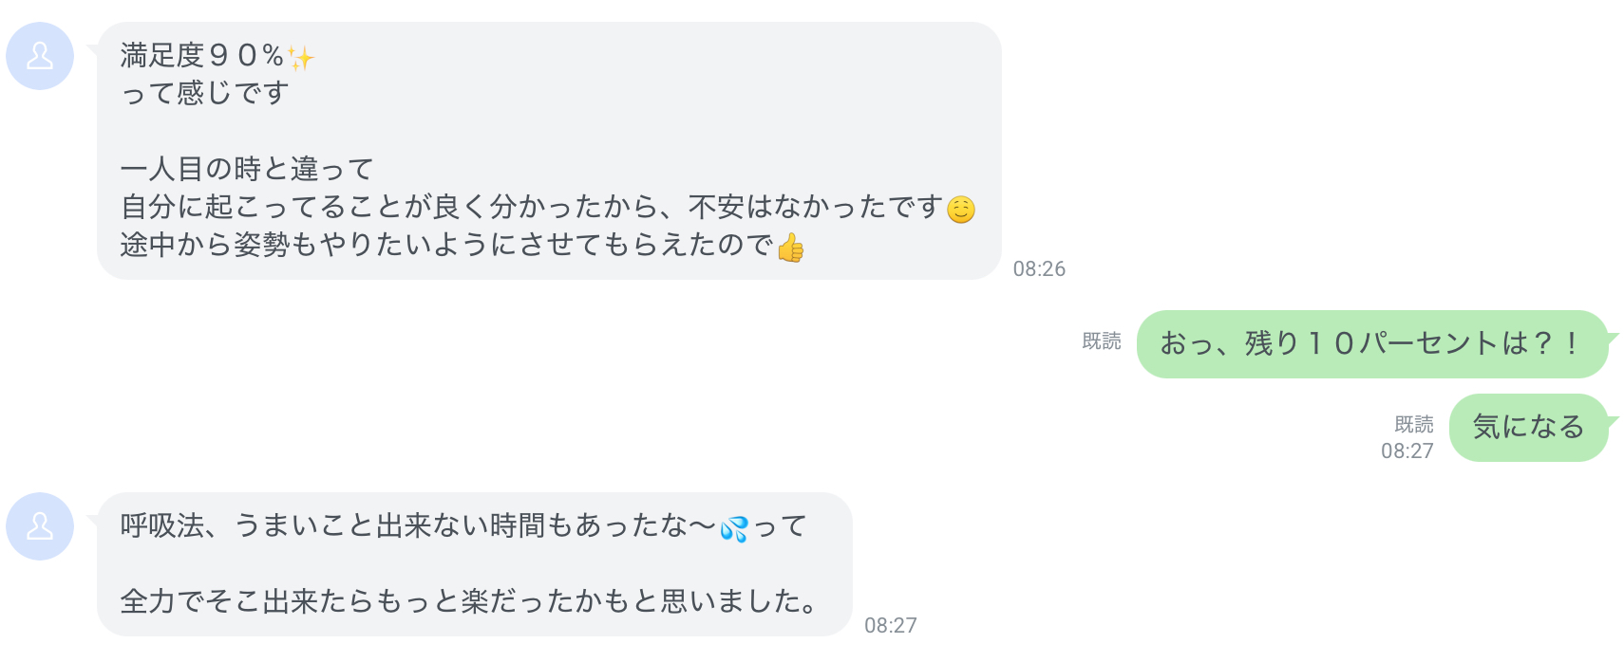
Task: Click the sweat droplets emoji
Action: [x=733, y=528]
